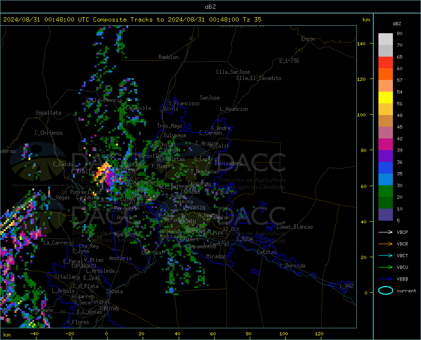Image resolution: width=421 pixels, height=340 pixels.
Task: Click the 'Zapata' map label
Action: tap(115, 291)
